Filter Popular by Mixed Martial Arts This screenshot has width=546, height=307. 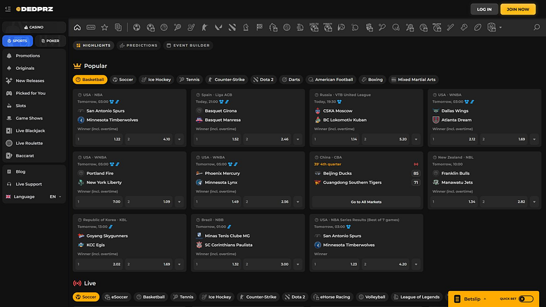pos(413,80)
